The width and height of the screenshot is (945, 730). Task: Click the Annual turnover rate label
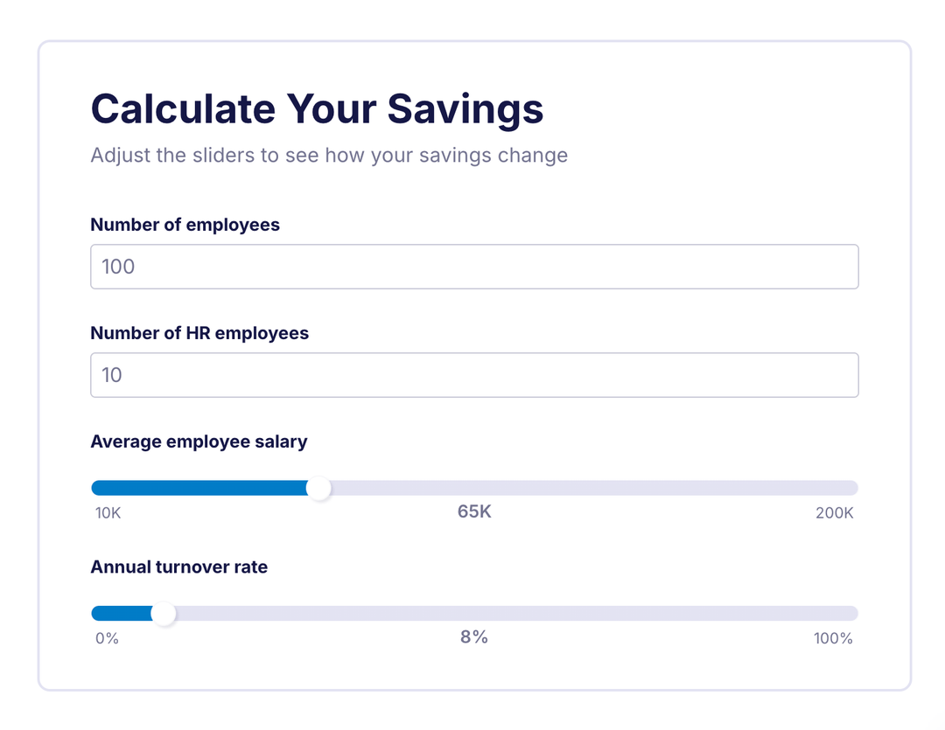(x=179, y=567)
